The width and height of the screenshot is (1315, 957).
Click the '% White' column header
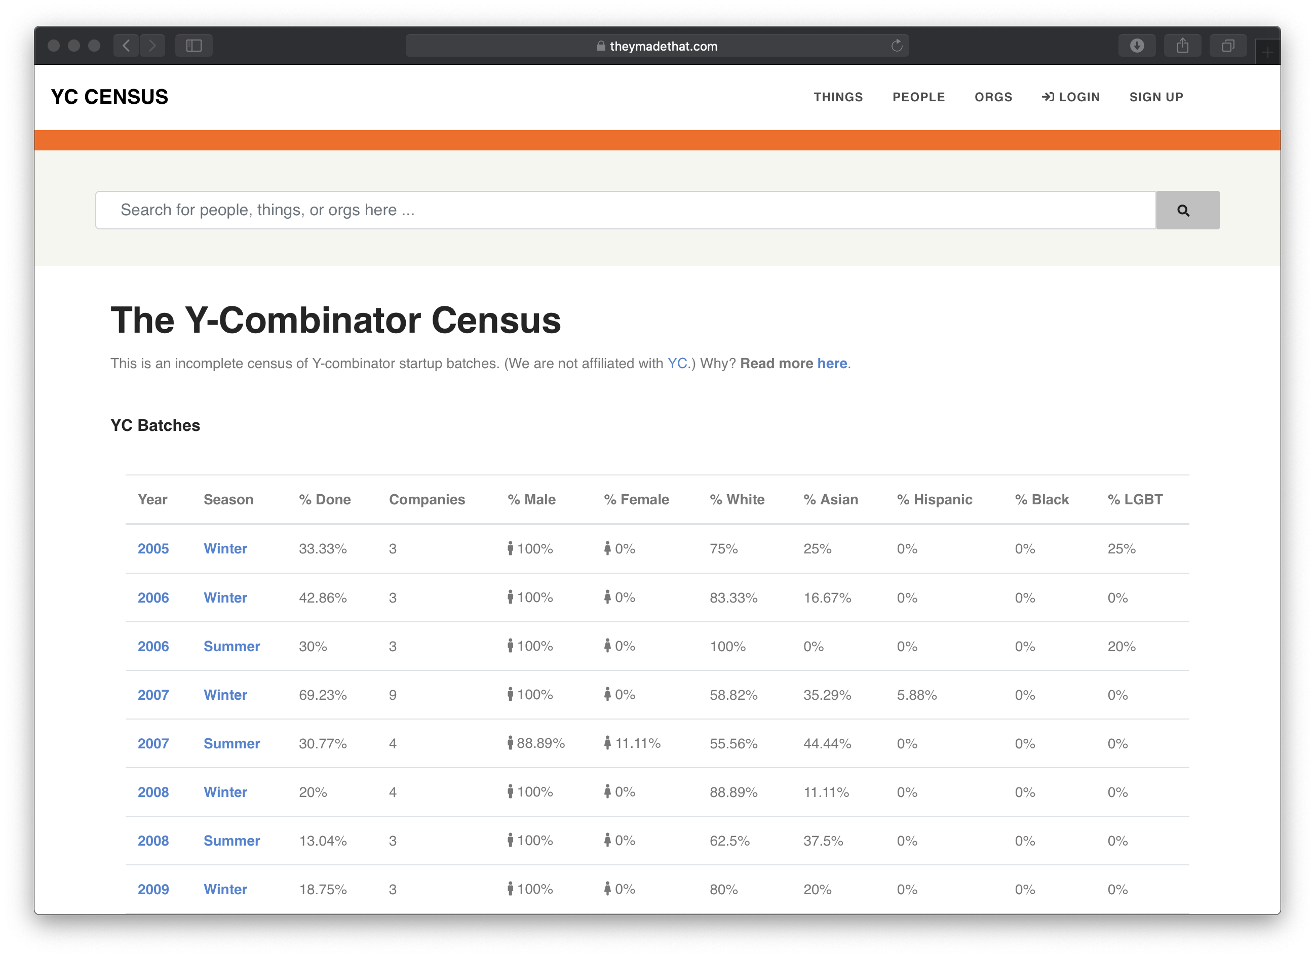(737, 500)
